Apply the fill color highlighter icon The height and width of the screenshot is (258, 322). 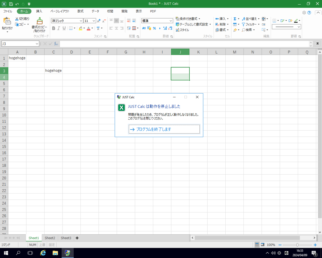80,28
